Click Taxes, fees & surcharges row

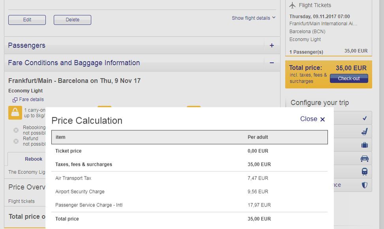coord(190,164)
